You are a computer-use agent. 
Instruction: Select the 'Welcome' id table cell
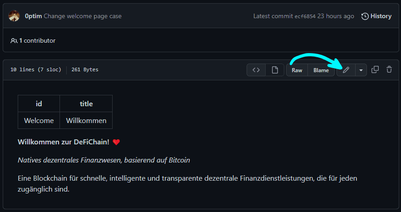coord(39,120)
